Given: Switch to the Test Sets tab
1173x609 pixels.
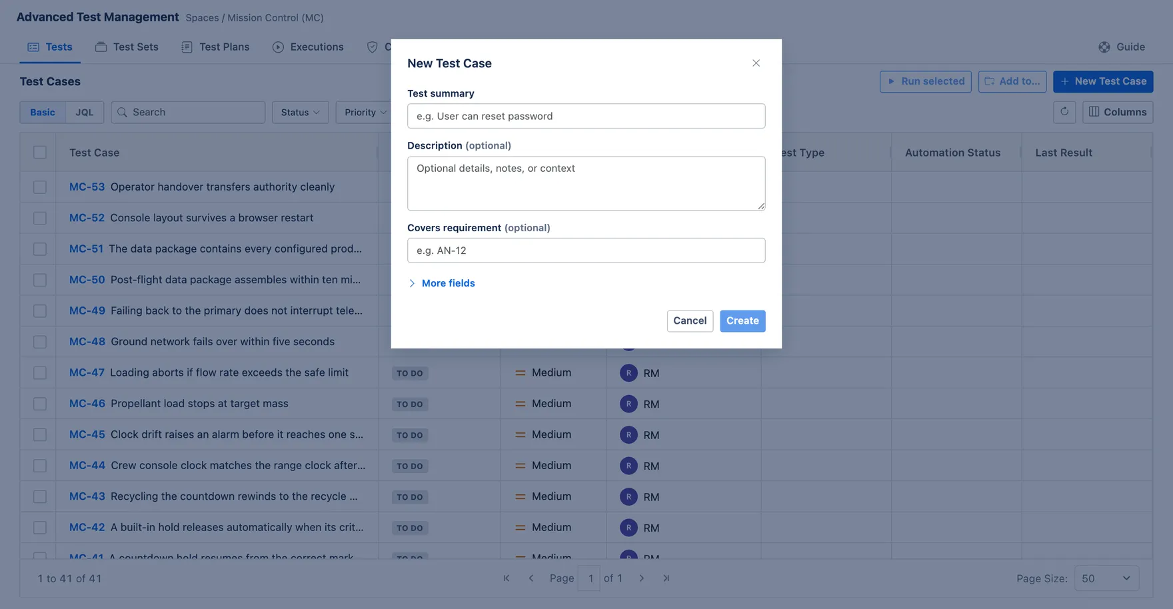Looking at the screenshot, I should tap(127, 47).
